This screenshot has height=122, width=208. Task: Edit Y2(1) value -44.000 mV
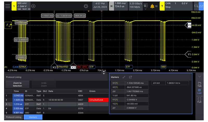(x=137, y=104)
